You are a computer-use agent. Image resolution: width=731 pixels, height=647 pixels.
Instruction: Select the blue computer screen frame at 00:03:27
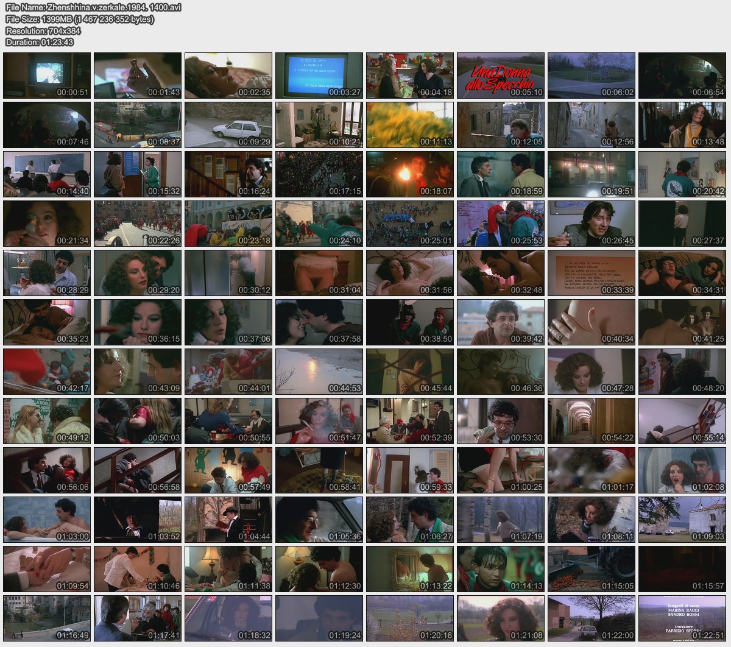(x=319, y=76)
